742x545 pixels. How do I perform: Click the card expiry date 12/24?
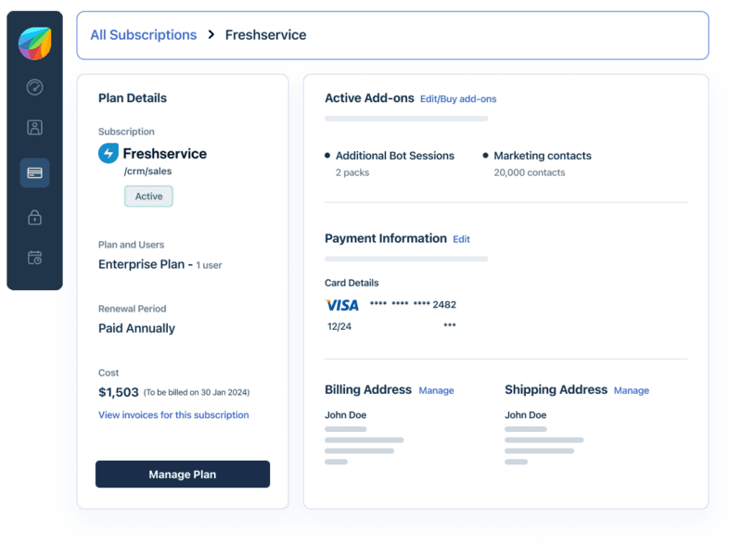coord(339,326)
